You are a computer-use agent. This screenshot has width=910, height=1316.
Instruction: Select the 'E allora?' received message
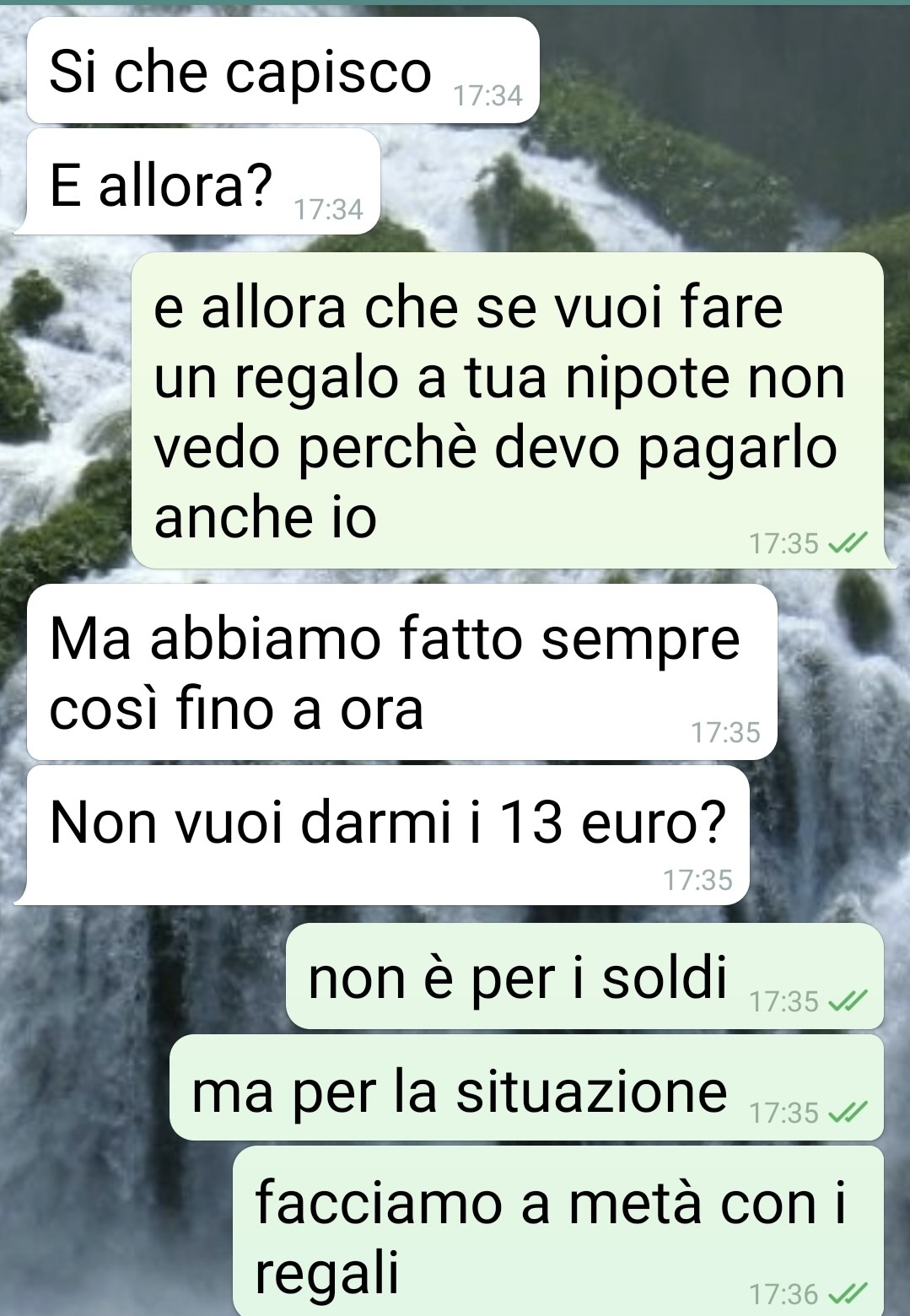tap(202, 182)
